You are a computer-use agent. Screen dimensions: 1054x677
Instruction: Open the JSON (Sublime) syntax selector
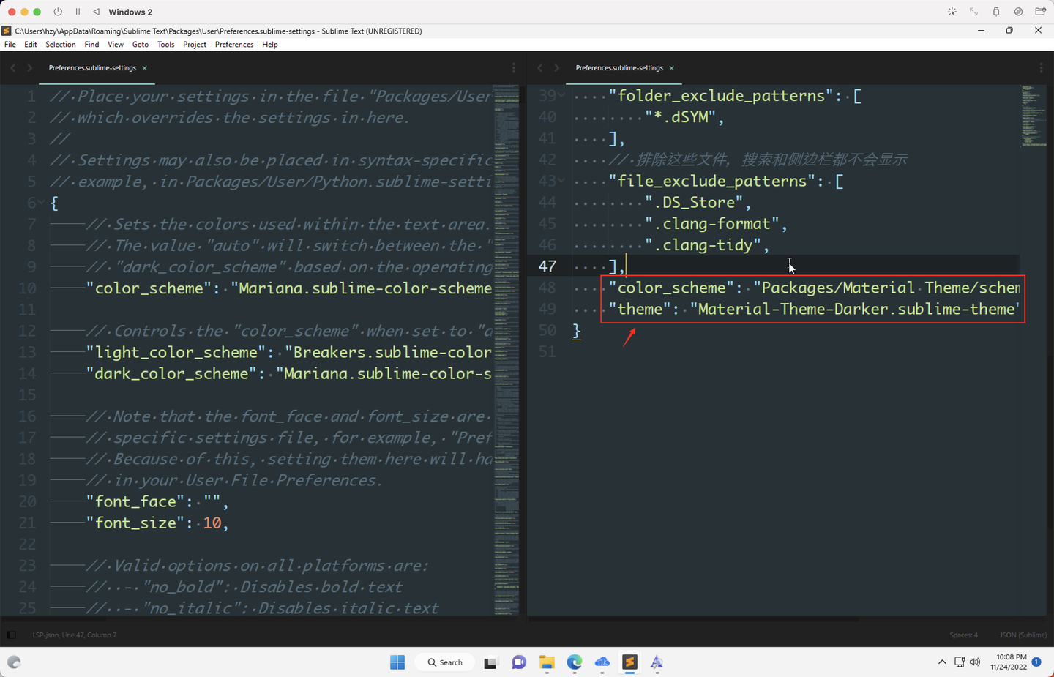pyautogui.click(x=1022, y=635)
